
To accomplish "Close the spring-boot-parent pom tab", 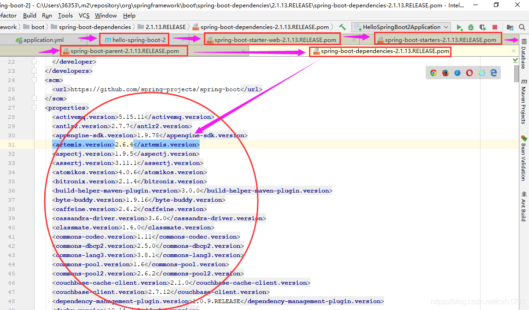I will pyautogui.click(x=243, y=51).
